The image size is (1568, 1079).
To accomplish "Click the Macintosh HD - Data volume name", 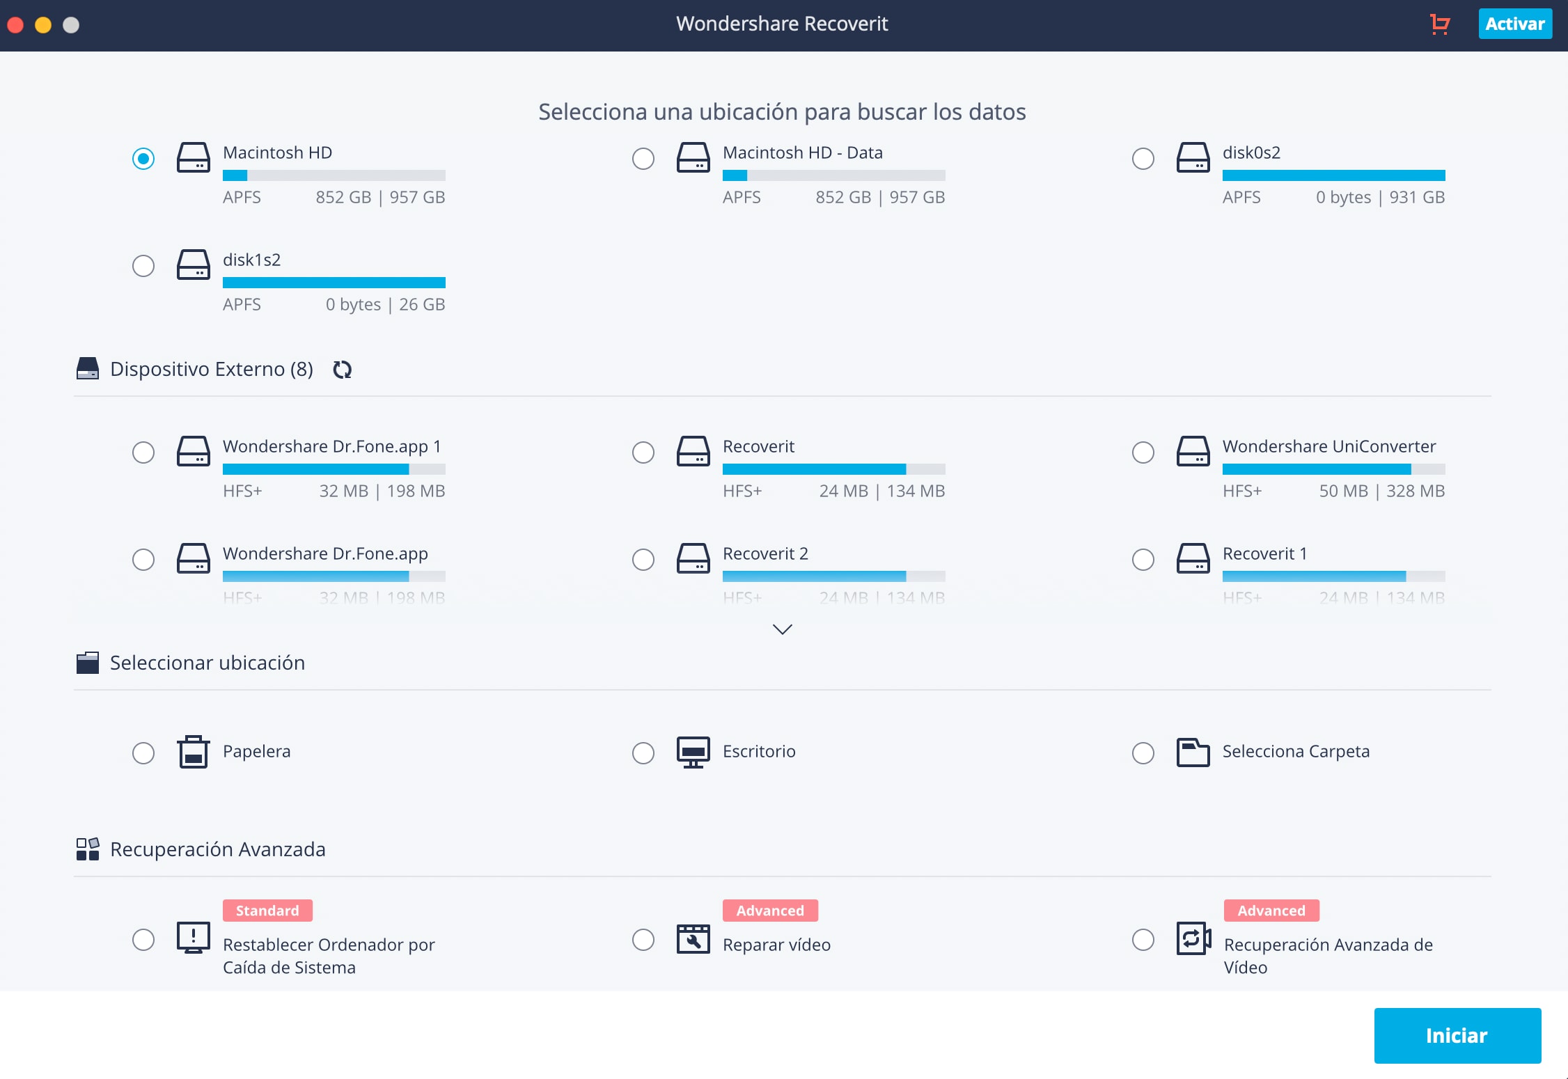I will [x=803, y=153].
